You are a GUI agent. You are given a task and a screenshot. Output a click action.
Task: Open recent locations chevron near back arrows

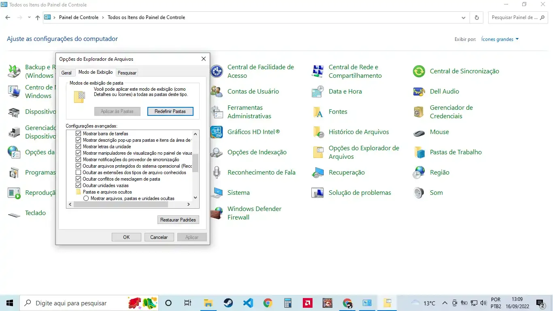pyautogui.click(x=29, y=18)
